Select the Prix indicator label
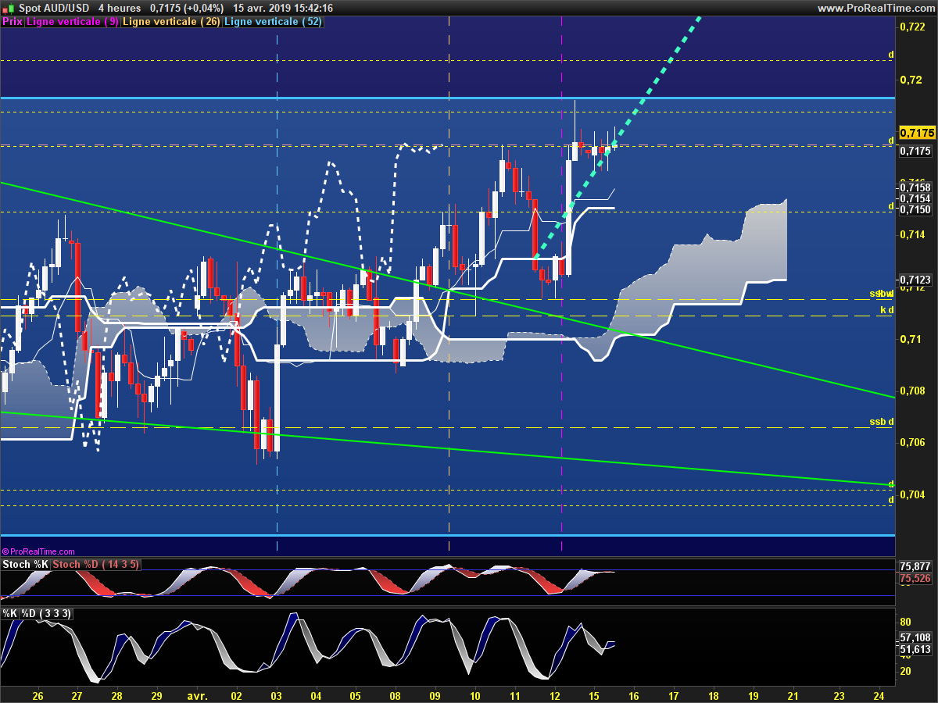938x703 pixels. [13, 22]
